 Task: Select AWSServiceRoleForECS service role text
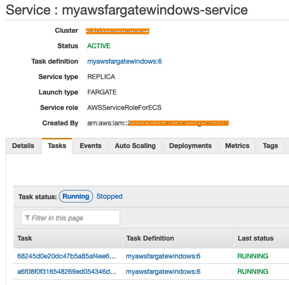click(124, 108)
